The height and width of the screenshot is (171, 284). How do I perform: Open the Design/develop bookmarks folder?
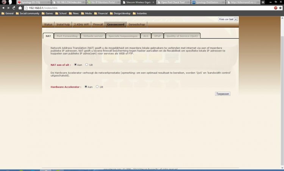[x=123, y=13]
